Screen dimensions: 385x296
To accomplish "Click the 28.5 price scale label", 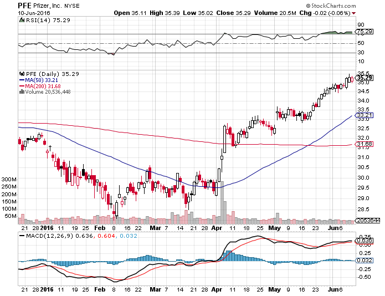I will (x=363, y=210).
